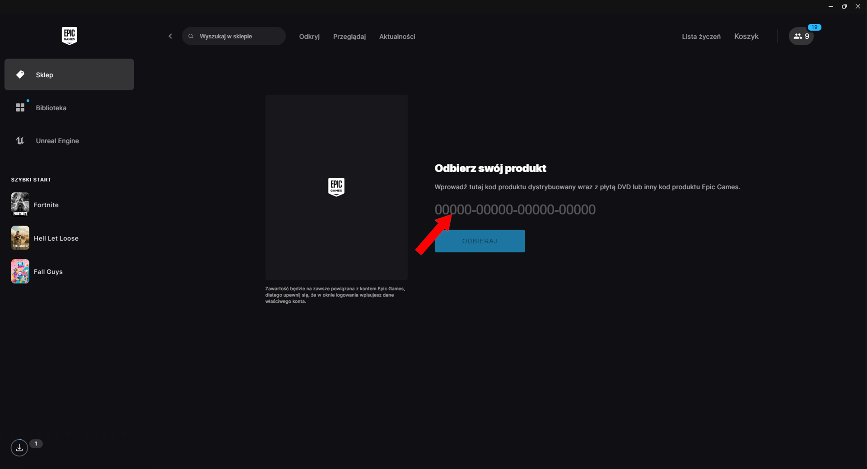Click the Fortnite cover thumbnail
This screenshot has height=469, width=867.
pos(20,204)
